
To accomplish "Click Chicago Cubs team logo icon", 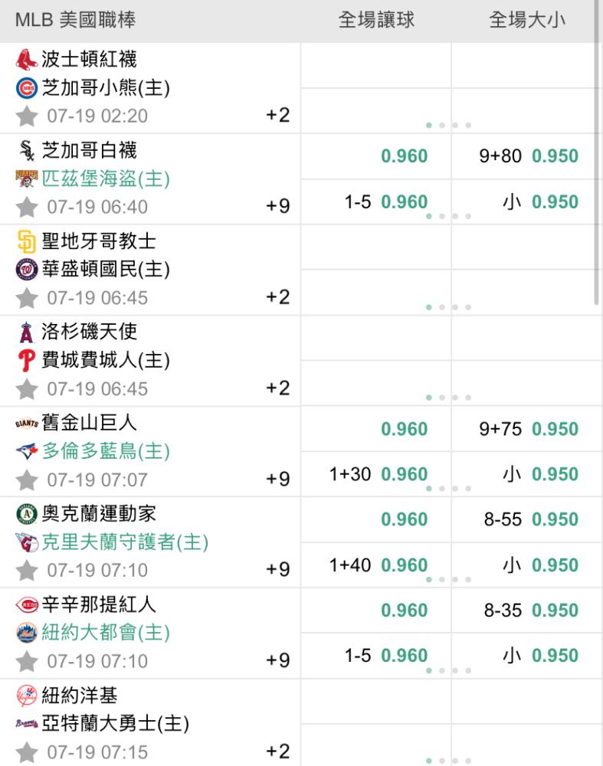I will [x=26, y=89].
